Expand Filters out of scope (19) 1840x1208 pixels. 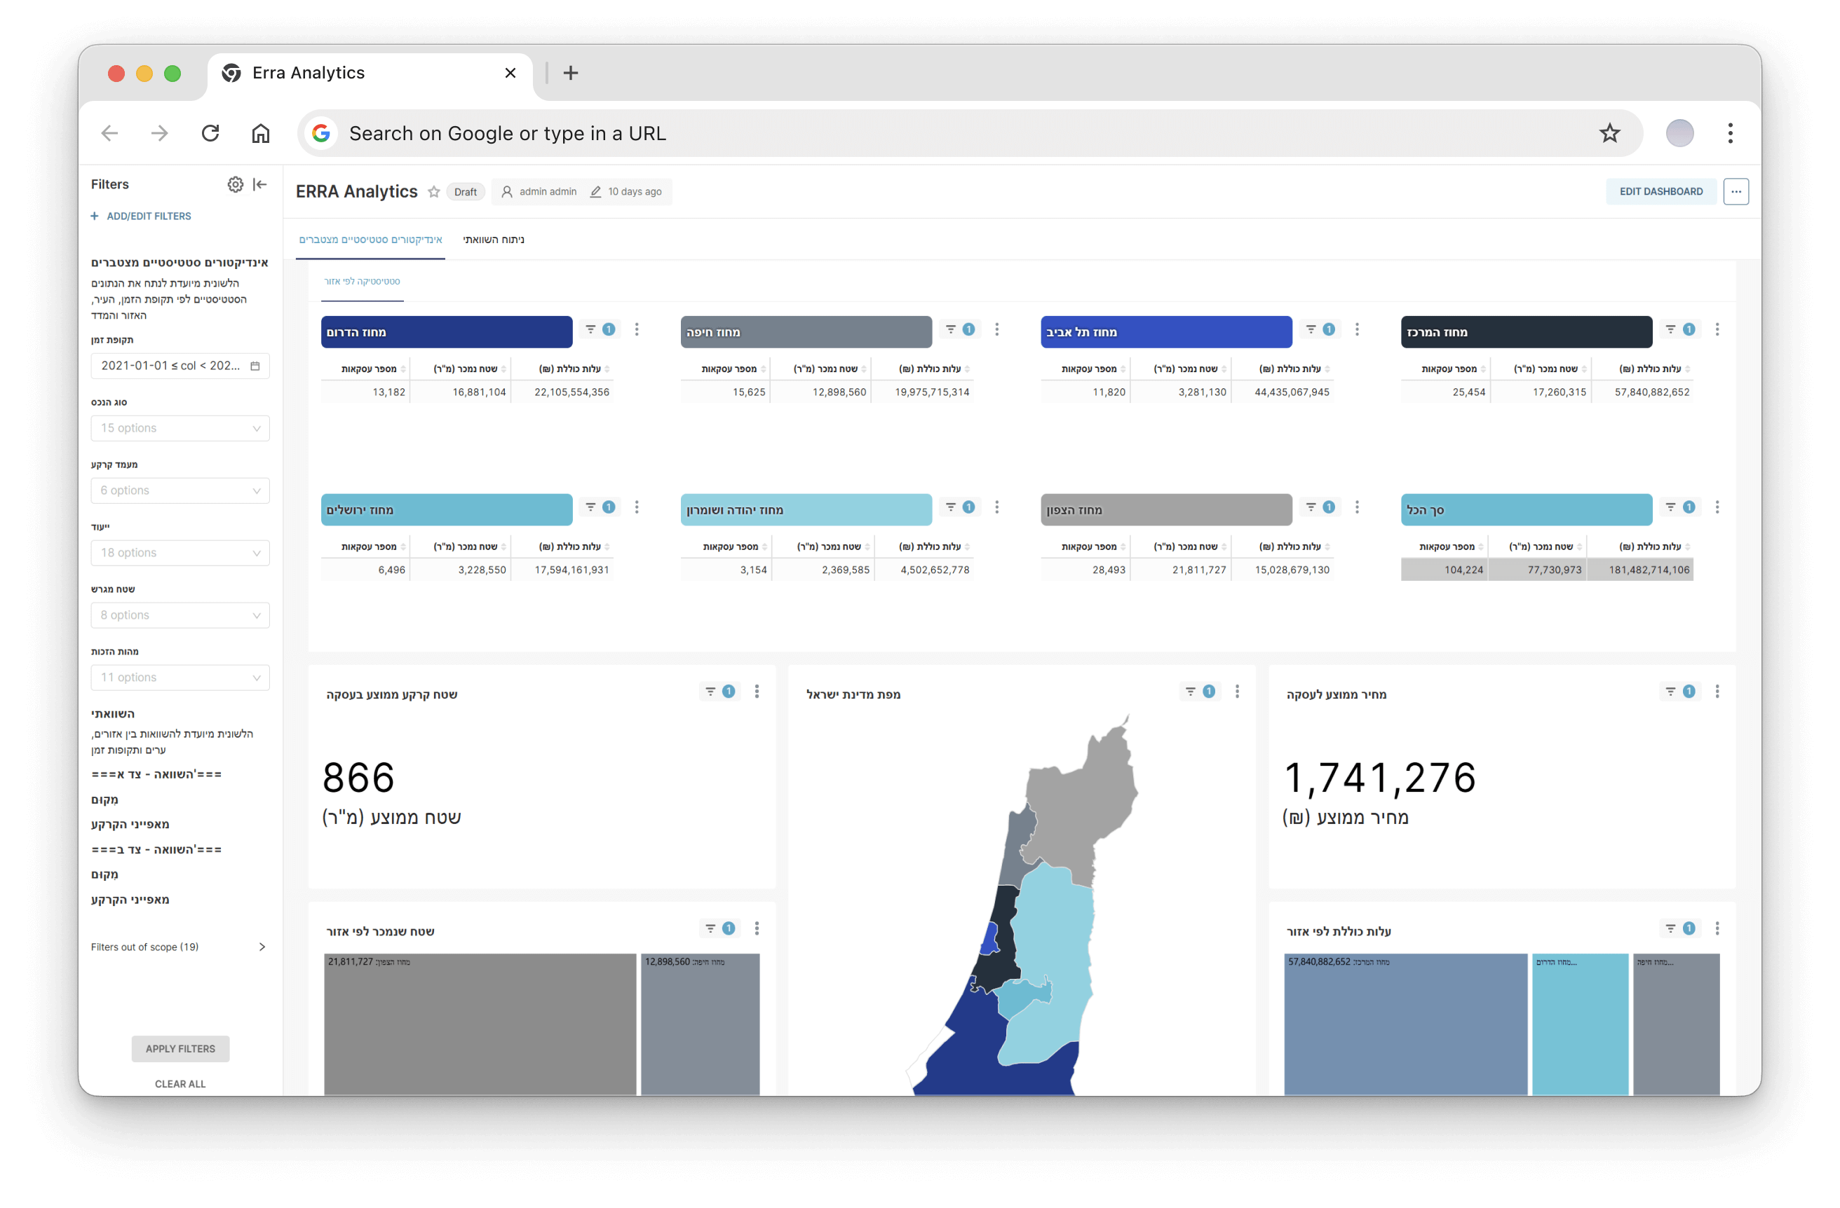click(180, 947)
